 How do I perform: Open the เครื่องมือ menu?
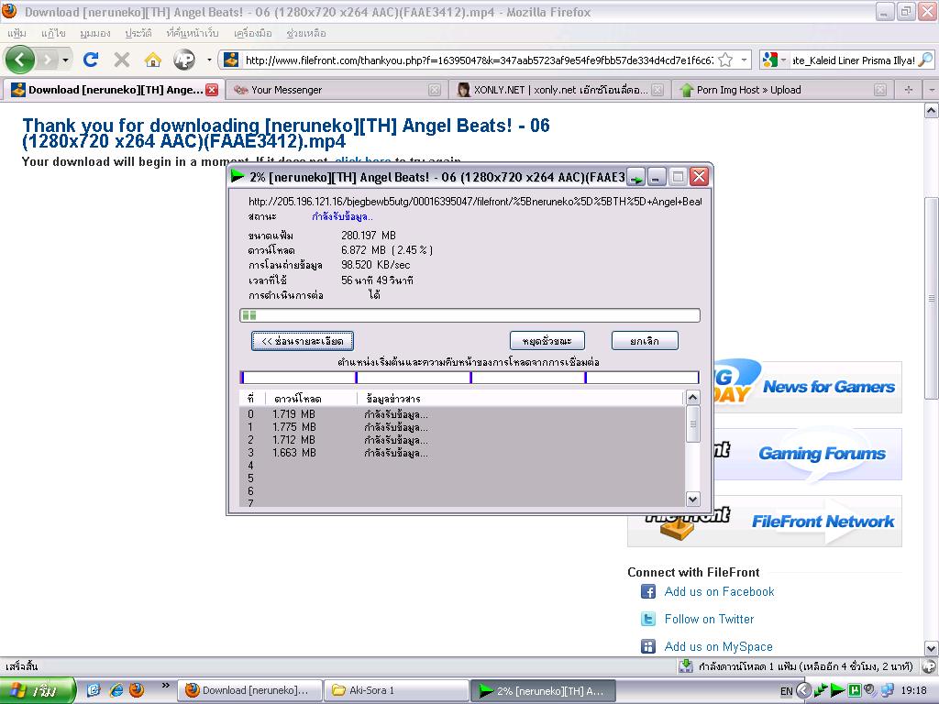pyautogui.click(x=253, y=33)
